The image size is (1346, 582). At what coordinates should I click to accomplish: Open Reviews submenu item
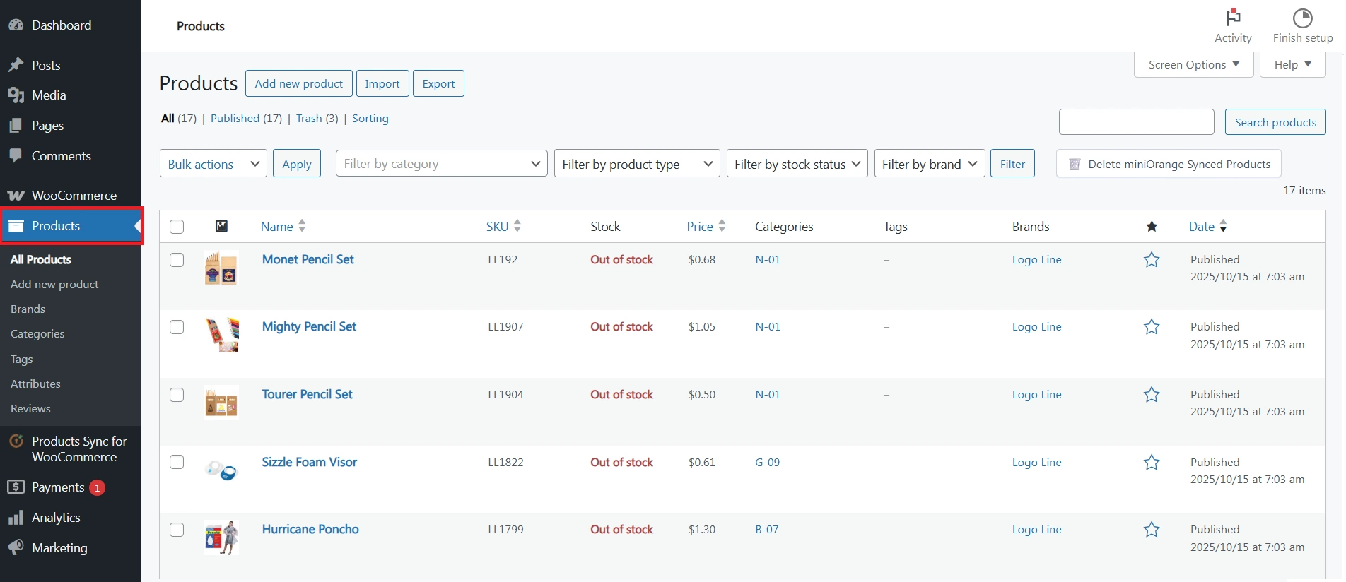(x=30, y=408)
